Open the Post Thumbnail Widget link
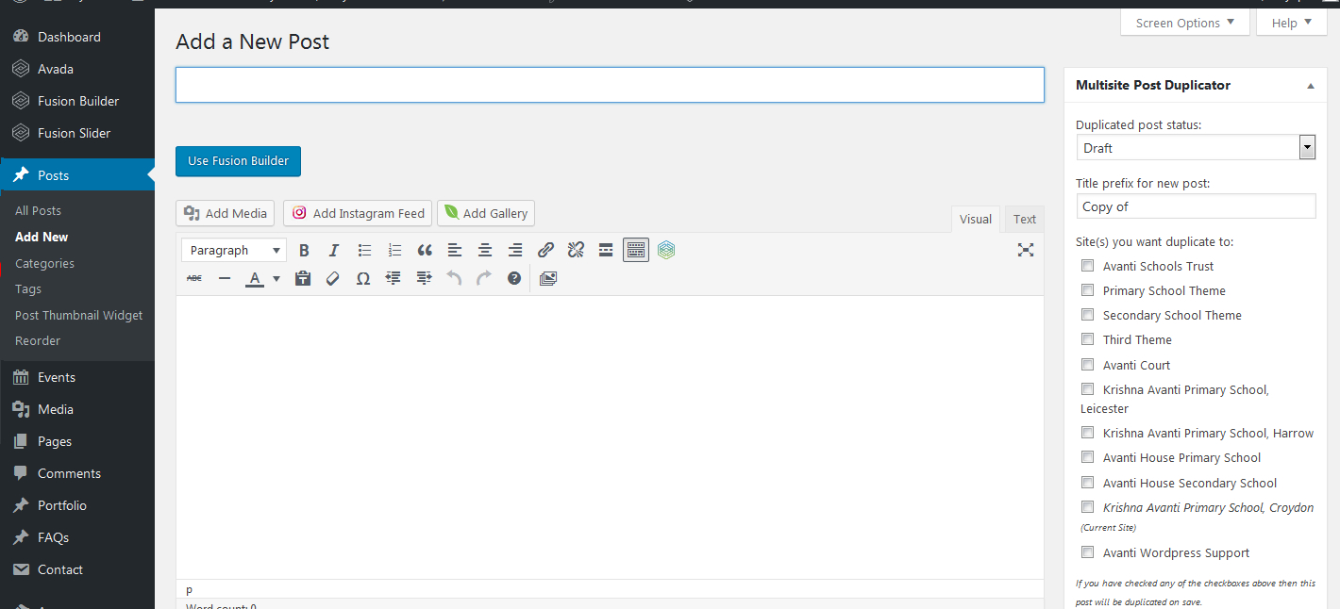 [x=79, y=315]
